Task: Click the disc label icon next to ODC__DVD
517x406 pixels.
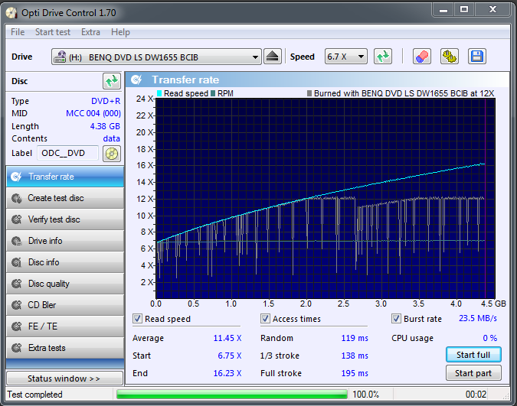Action: coord(112,154)
